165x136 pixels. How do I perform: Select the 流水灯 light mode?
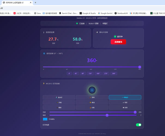pyautogui.click(x=59, y=97)
